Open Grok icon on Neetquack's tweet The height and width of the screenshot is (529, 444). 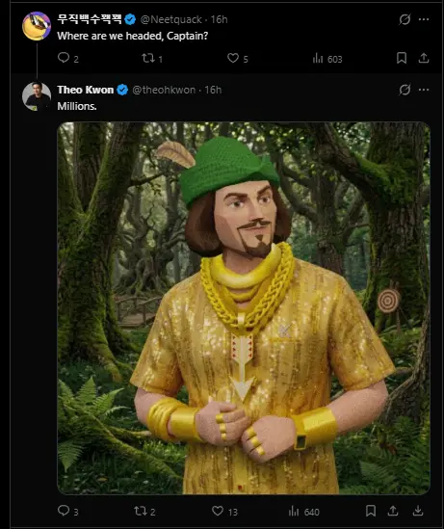(405, 19)
